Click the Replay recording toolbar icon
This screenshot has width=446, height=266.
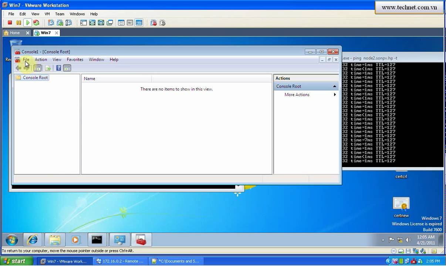click(x=163, y=23)
